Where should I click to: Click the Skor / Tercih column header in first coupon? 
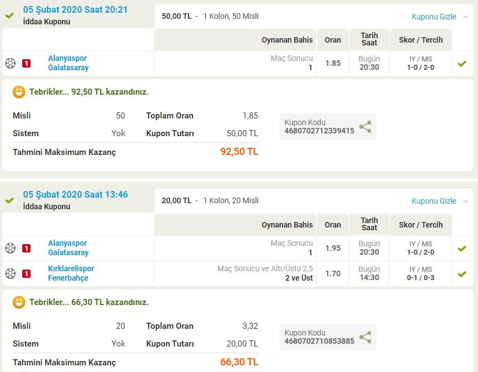click(421, 40)
